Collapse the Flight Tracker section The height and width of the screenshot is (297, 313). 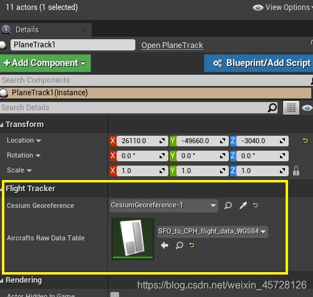point(2,189)
